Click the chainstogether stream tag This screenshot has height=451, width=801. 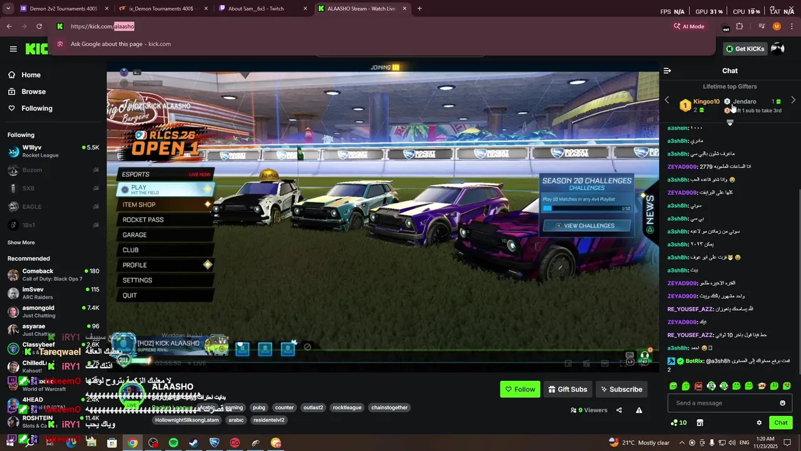(389, 408)
